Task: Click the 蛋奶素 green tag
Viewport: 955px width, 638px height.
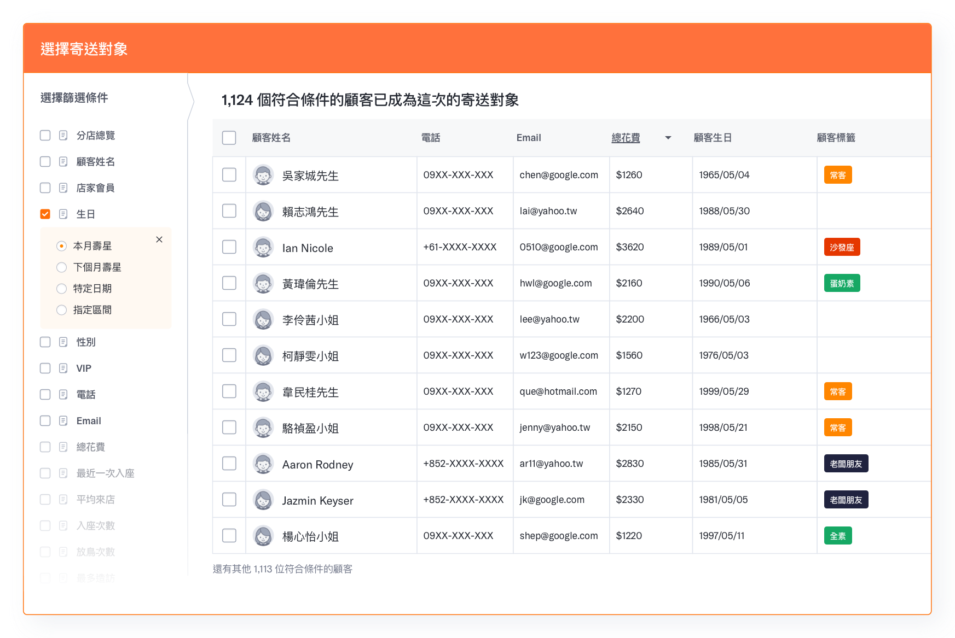Action: (842, 283)
